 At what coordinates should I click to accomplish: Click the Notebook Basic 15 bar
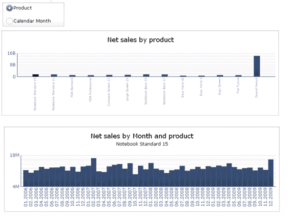point(146,75)
